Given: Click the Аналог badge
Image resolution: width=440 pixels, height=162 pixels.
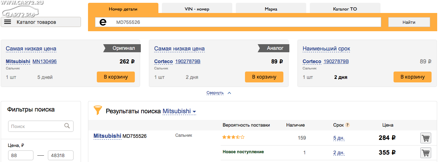Looking at the screenshot, I should 274,48.
